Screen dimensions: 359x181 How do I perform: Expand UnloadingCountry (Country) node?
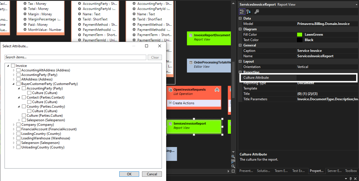pyautogui.click(x=14, y=147)
